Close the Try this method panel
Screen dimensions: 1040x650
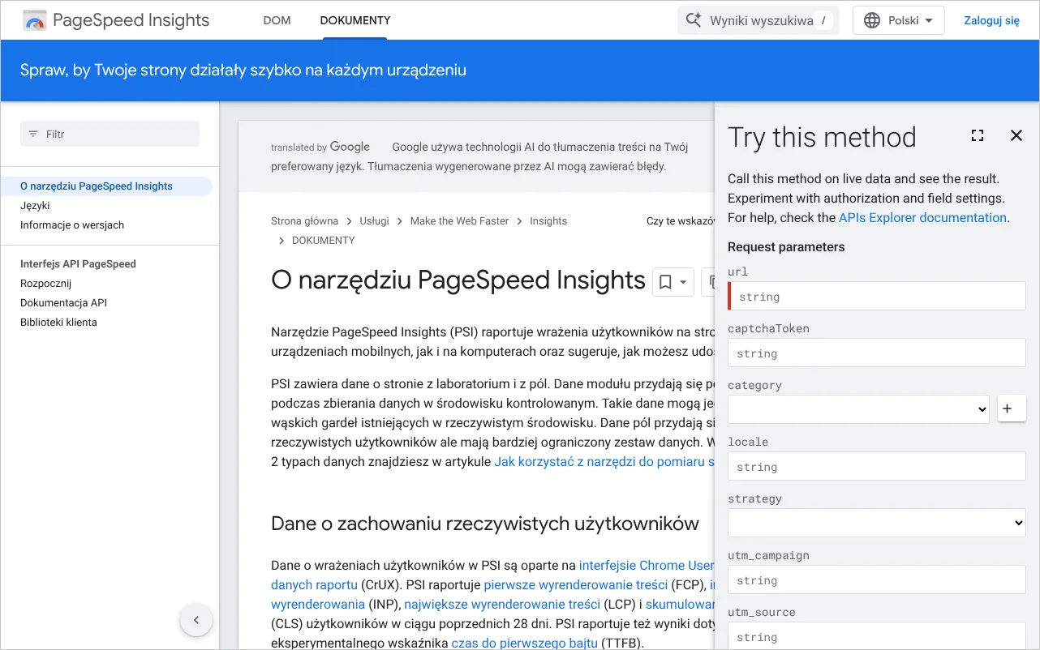click(x=1016, y=135)
